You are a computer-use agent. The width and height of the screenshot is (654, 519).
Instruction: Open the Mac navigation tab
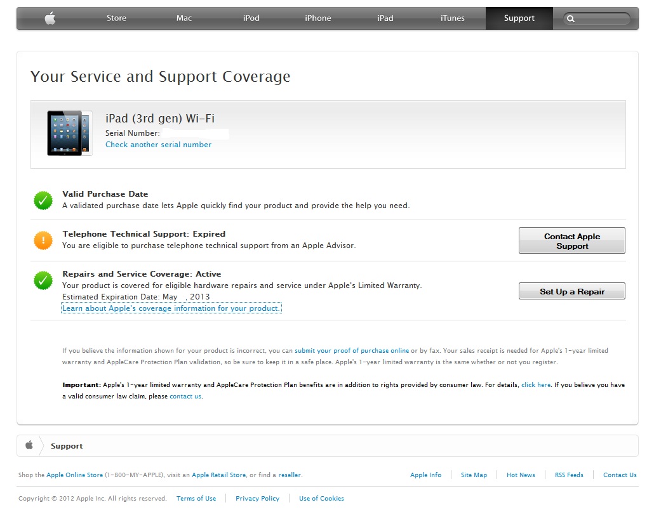[184, 18]
